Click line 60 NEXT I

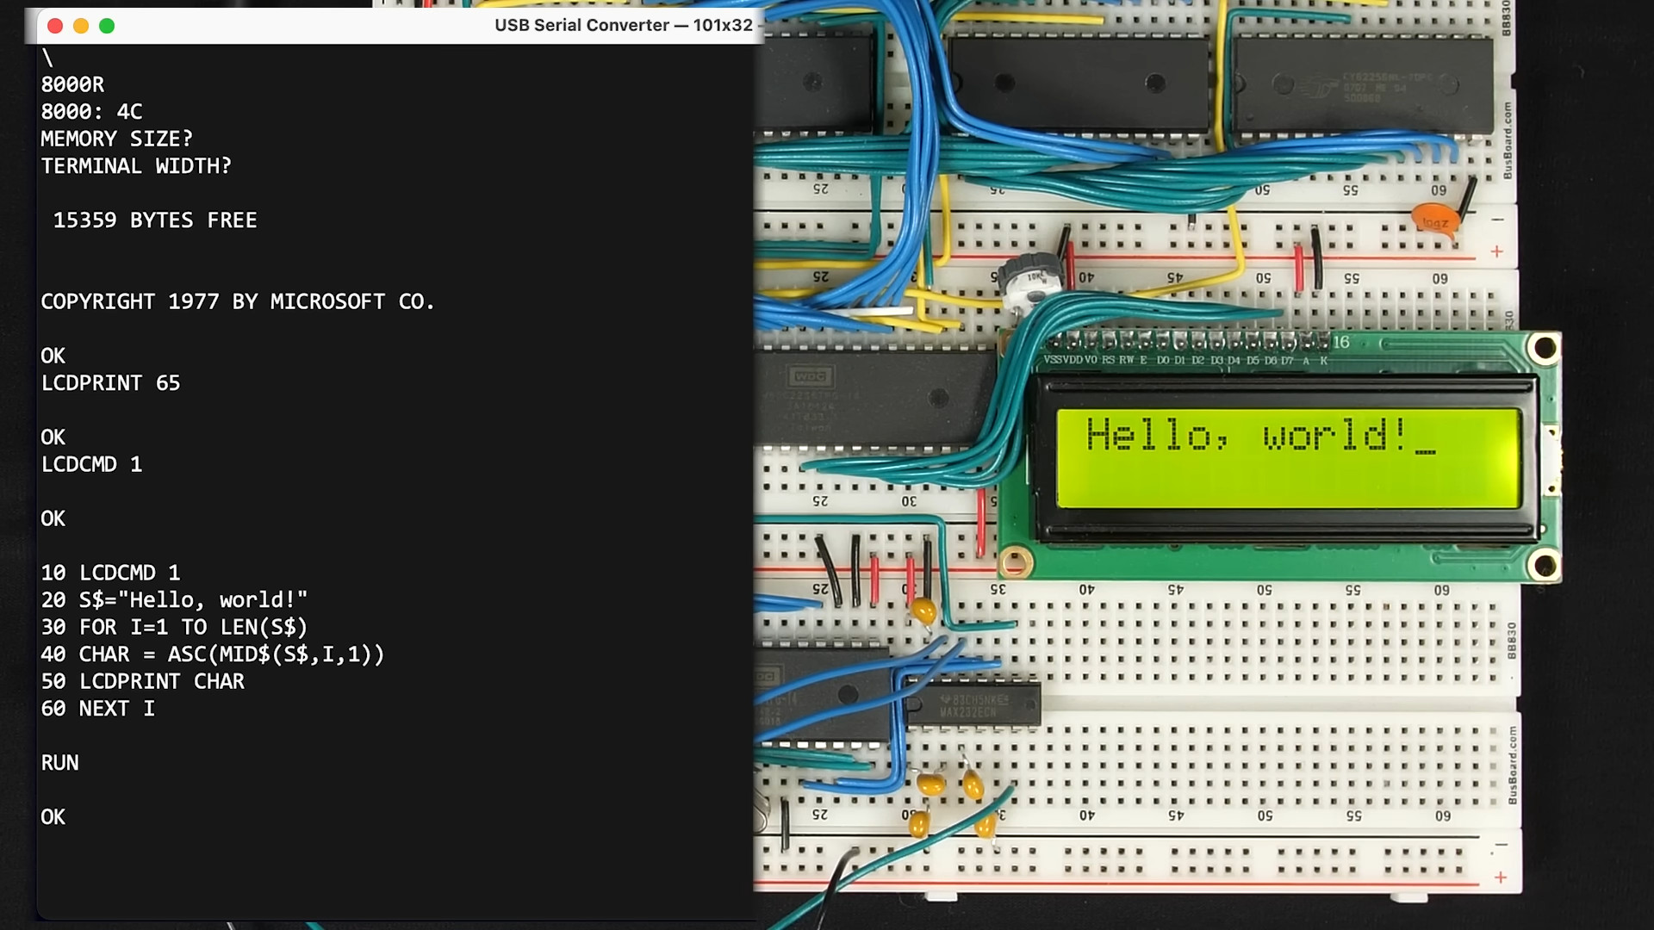tap(97, 709)
